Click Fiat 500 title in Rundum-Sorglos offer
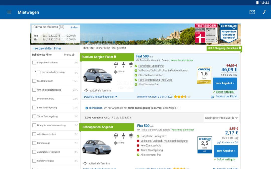This screenshot has height=169, width=271. pyautogui.click(x=143, y=56)
